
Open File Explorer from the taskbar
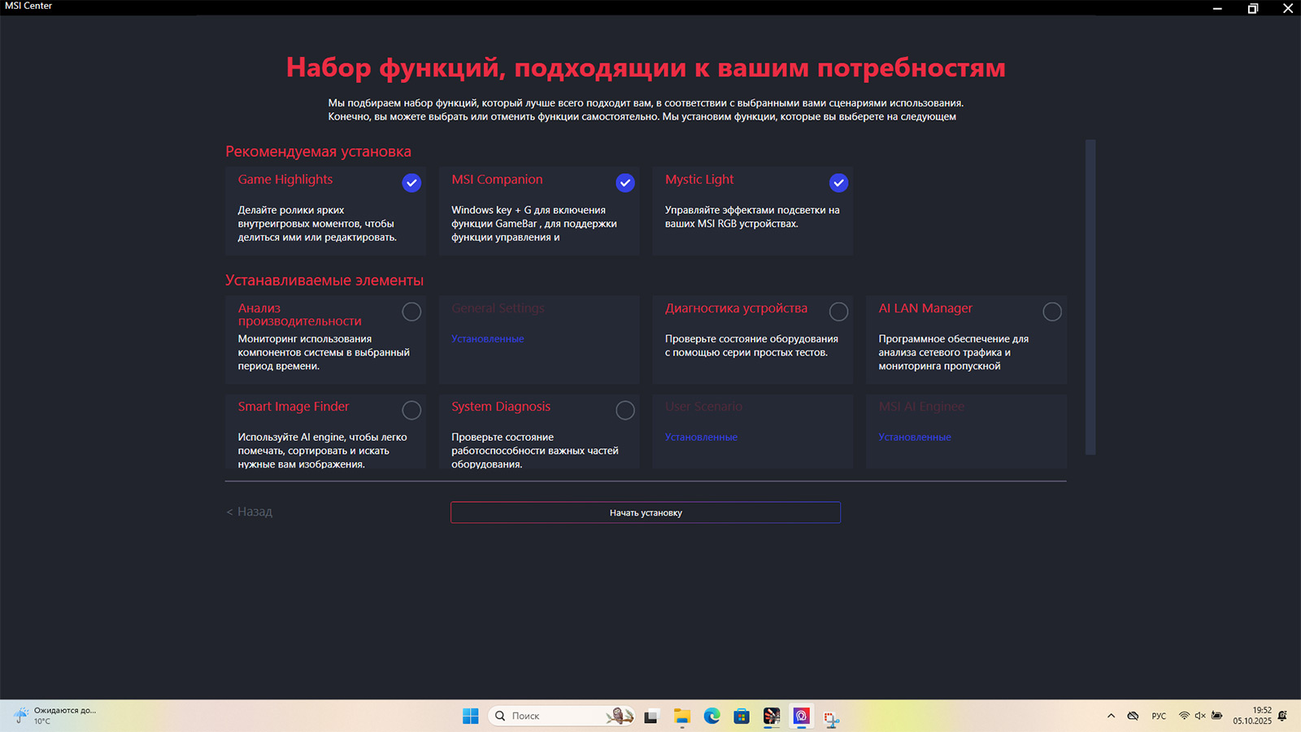pyautogui.click(x=681, y=716)
